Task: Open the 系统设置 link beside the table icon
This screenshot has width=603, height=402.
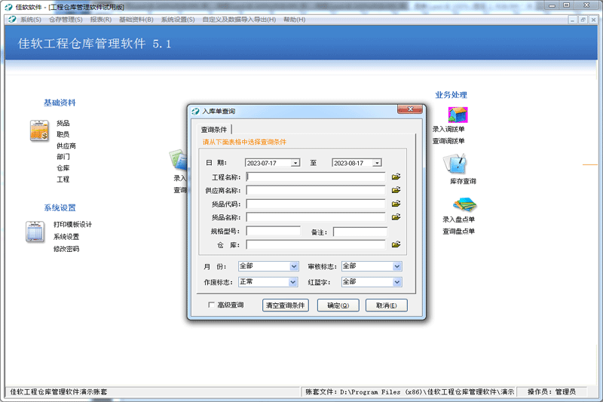Action: click(66, 237)
